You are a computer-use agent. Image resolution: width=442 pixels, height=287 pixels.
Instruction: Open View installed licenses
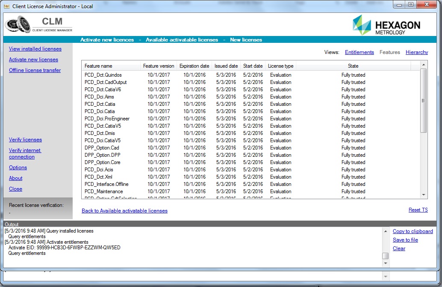click(x=35, y=49)
